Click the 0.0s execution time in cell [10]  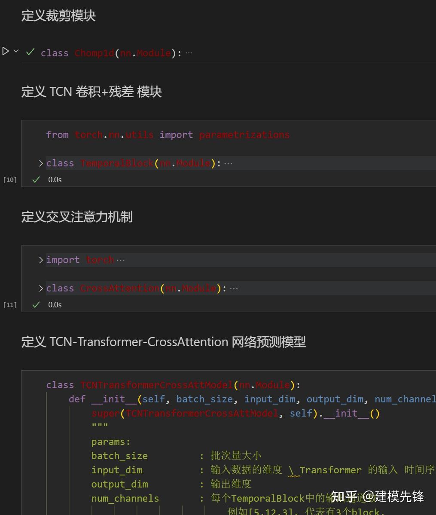55,179
